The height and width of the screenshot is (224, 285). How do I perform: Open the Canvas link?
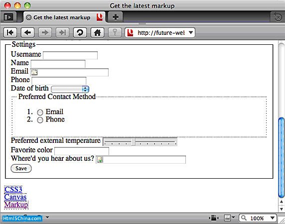pyautogui.click(x=15, y=197)
